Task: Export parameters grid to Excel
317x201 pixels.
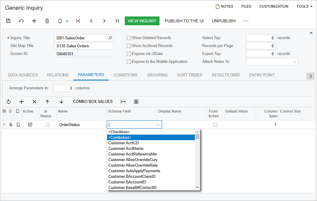Action: (136, 102)
